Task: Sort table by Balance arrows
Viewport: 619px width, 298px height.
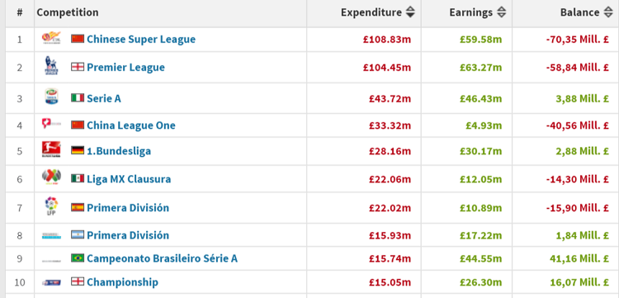Action: pyautogui.click(x=608, y=12)
